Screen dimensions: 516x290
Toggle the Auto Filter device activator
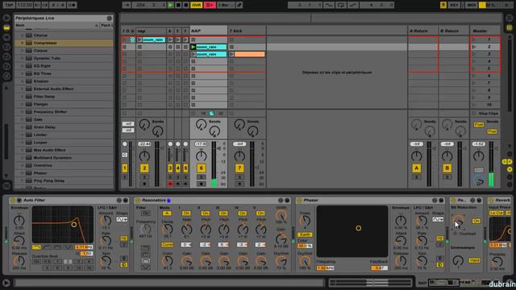pos(13,201)
